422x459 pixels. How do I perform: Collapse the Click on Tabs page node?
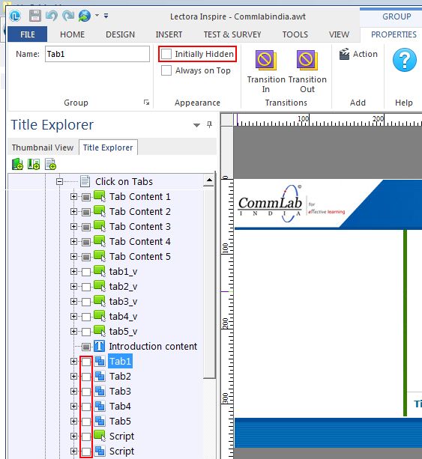pyautogui.click(x=59, y=182)
